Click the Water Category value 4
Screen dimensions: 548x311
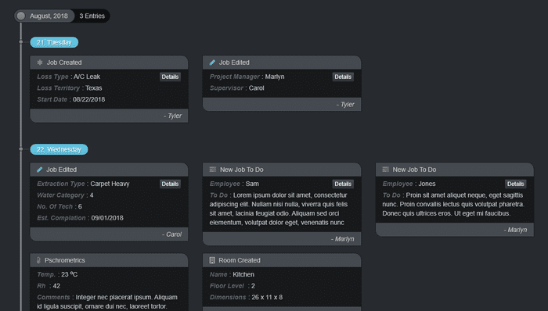[92, 195]
